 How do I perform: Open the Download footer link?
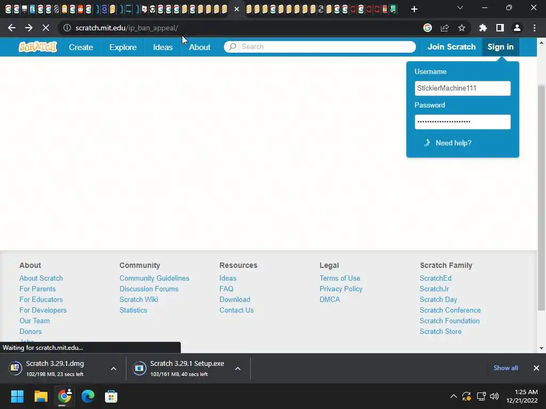point(235,299)
